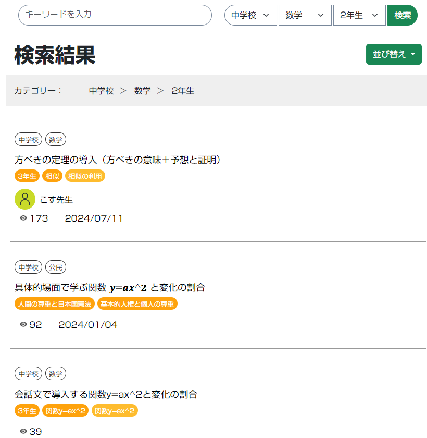Expand the 2年生 grade dropdown
The height and width of the screenshot is (438, 427).
click(359, 15)
